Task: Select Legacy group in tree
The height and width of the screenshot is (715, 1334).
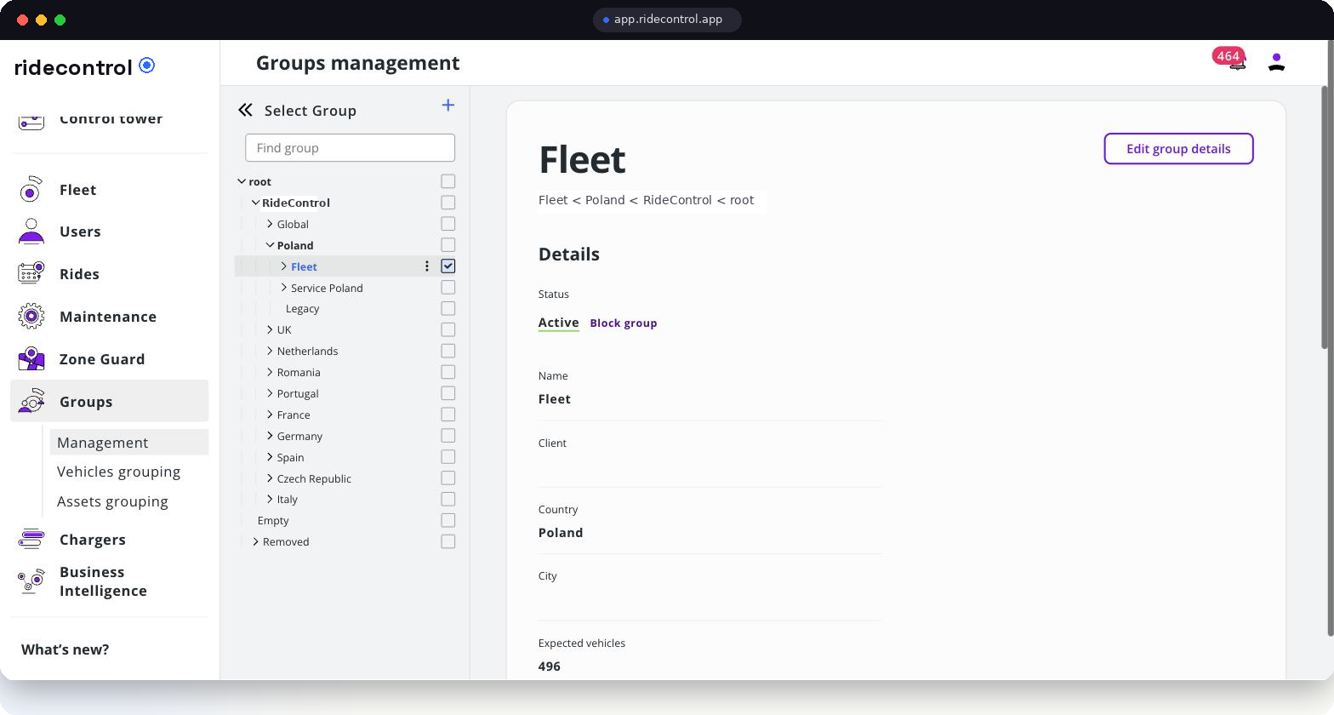Action: coord(302,309)
